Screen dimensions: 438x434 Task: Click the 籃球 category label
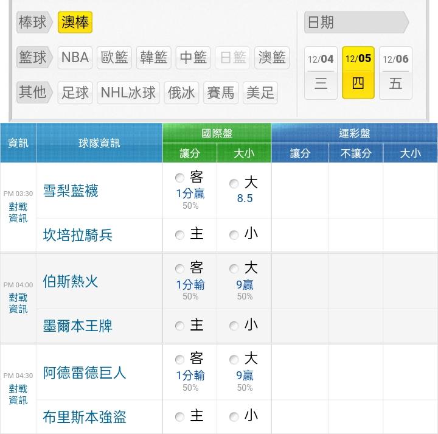[x=34, y=58]
